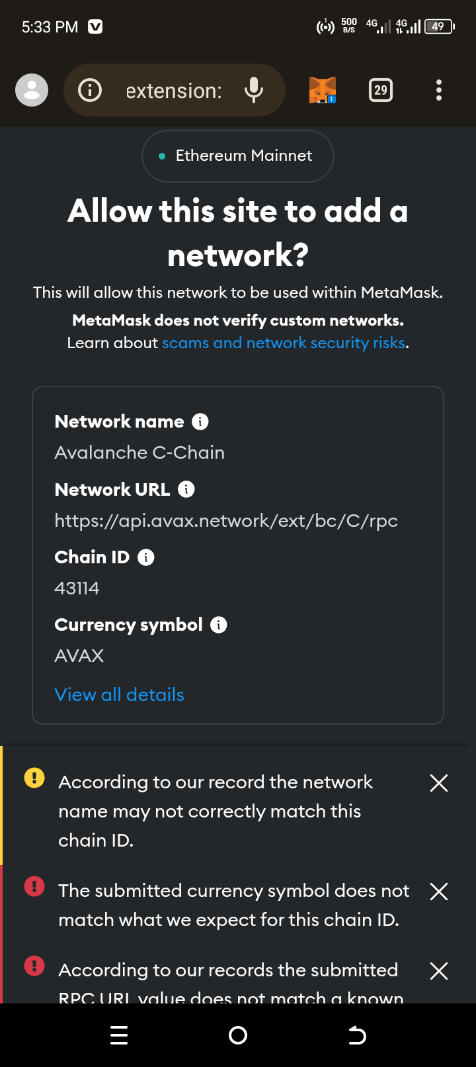476x1067 pixels.
Task: Tap the site info icon in address bar
Action: pos(90,90)
